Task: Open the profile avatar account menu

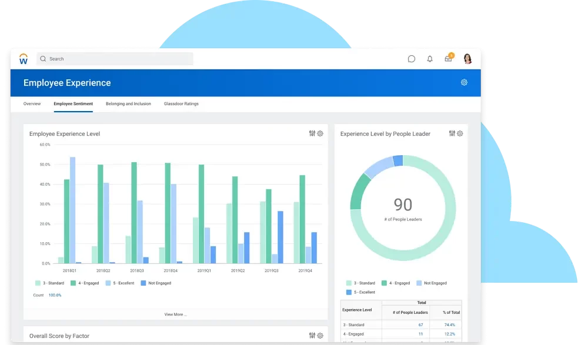Action: [x=466, y=59]
